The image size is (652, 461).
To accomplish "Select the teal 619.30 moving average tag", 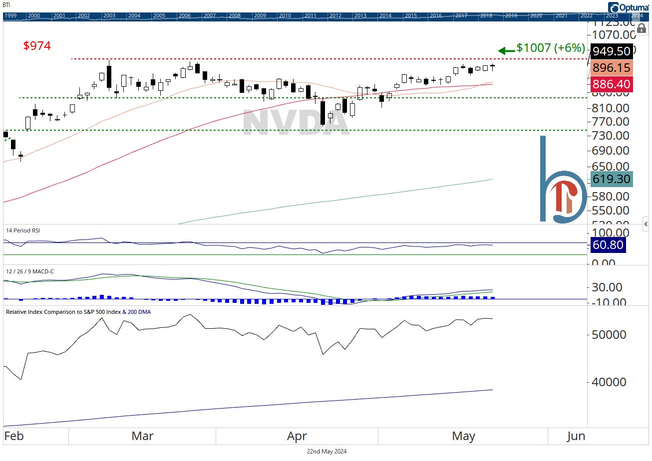I will click(612, 179).
